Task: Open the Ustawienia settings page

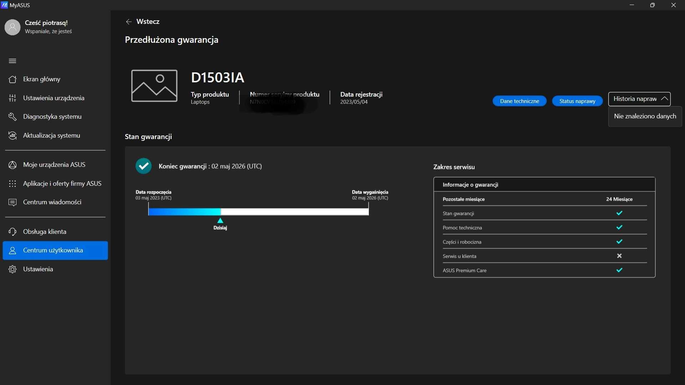Action: (55, 269)
